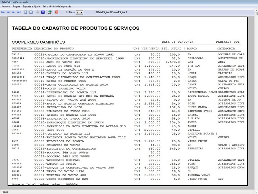258x194 pixels.
Task: Select single page view icon
Action: [x=26, y=12]
